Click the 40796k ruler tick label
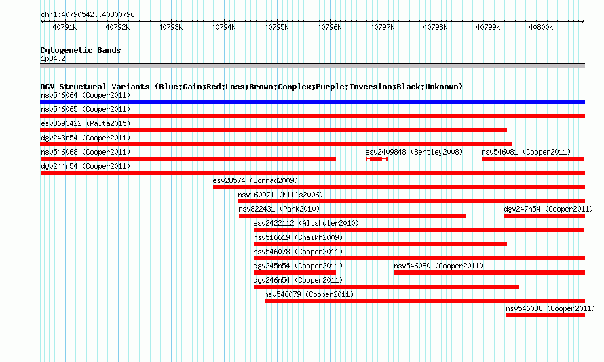Image resolution: width=604 pixels, height=362 pixels. (x=329, y=27)
